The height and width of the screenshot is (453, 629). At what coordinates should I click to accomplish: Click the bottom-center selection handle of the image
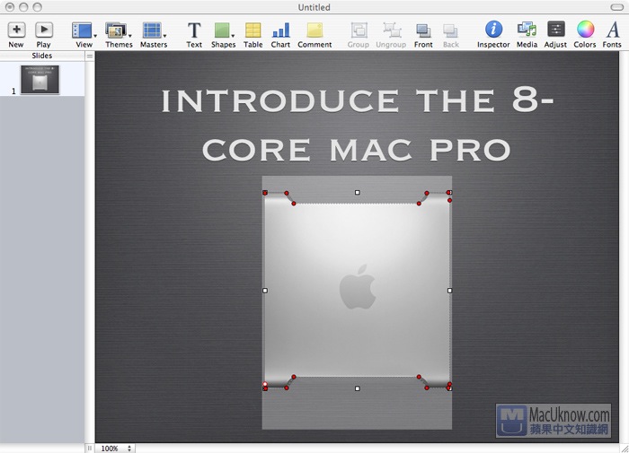coord(358,388)
